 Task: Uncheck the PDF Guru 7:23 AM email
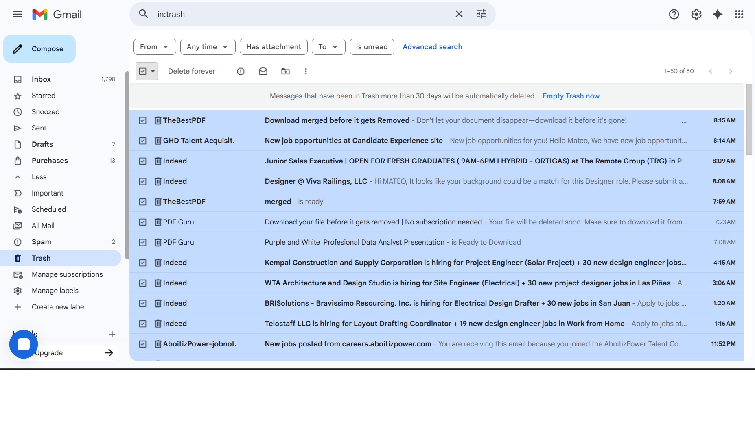[x=142, y=222]
